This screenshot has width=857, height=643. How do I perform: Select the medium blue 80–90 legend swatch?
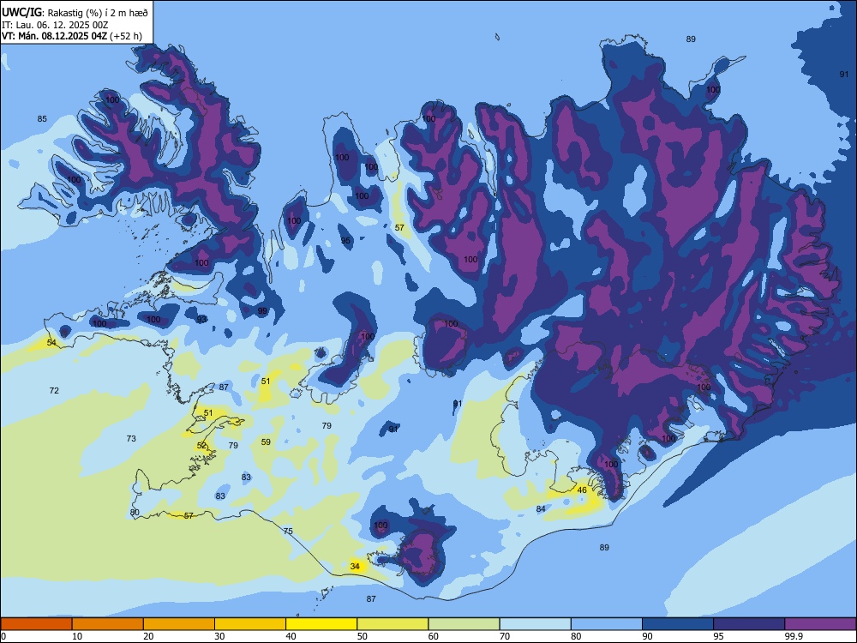[607, 624]
